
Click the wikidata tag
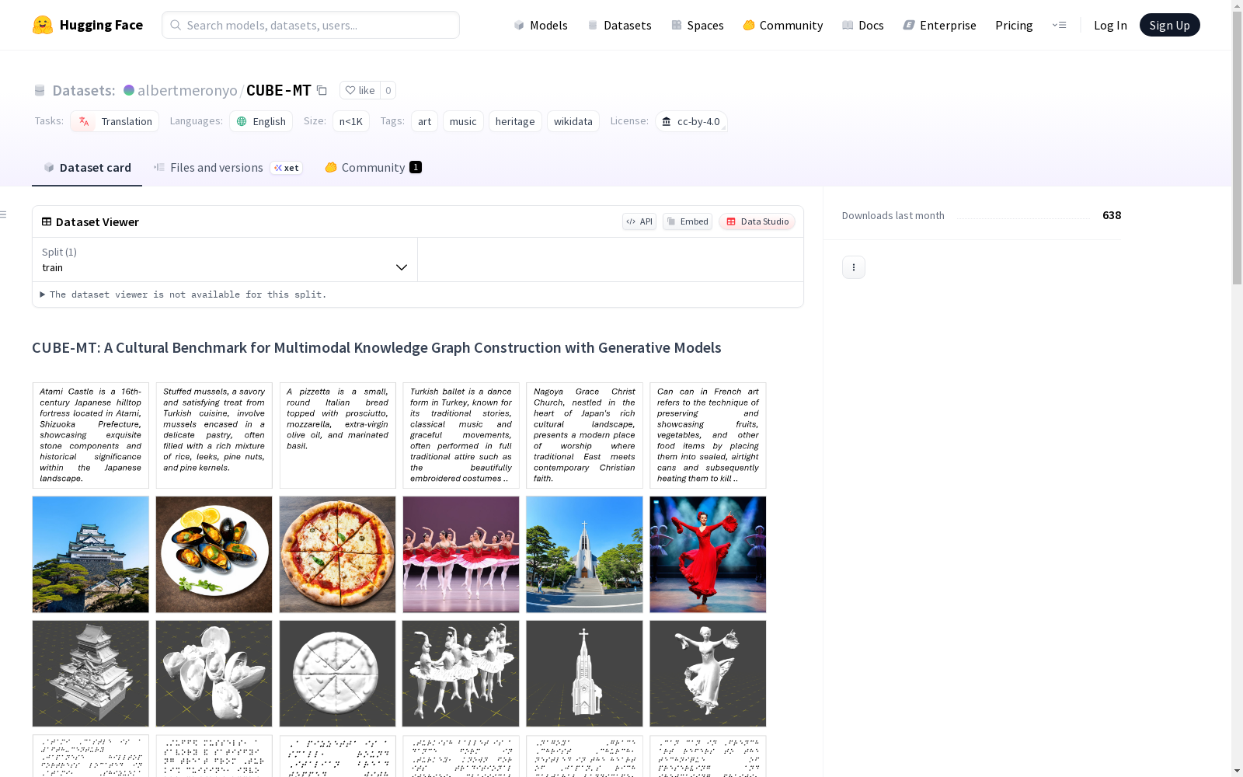[573, 121]
